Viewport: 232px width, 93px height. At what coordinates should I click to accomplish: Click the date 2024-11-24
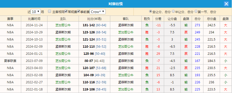click(x=34, y=25)
